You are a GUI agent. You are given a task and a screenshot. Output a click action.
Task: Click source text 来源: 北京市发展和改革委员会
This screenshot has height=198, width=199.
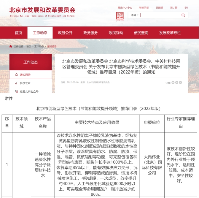point(95,83)
